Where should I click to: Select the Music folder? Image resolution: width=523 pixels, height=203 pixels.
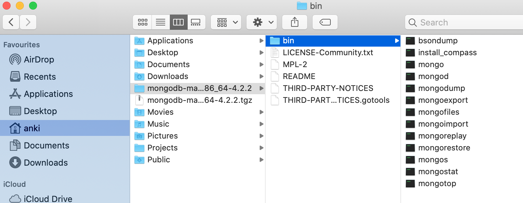(198, 124)
